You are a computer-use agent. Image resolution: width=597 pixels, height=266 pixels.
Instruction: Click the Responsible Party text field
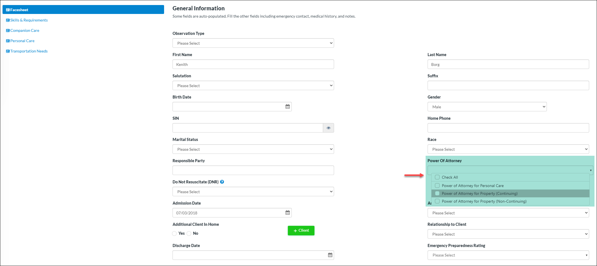(253, 170)
